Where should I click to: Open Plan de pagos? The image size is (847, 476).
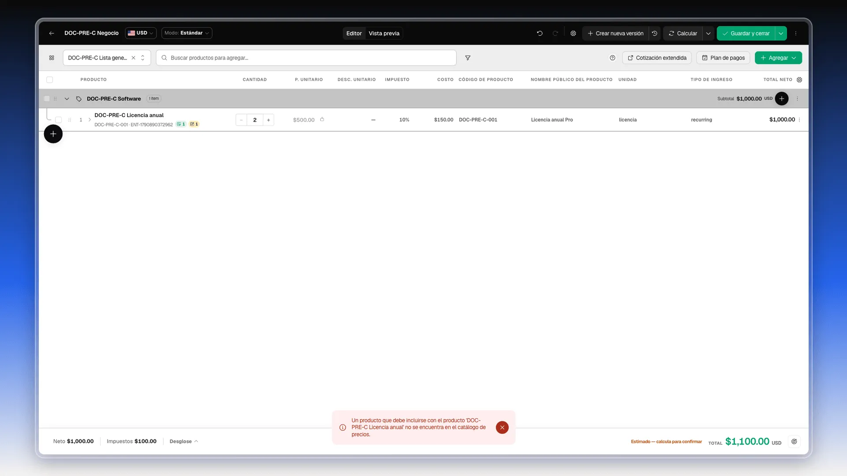(x=723, y=58)
